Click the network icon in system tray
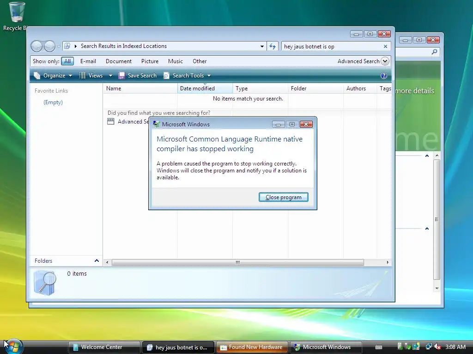 (428, 347)
